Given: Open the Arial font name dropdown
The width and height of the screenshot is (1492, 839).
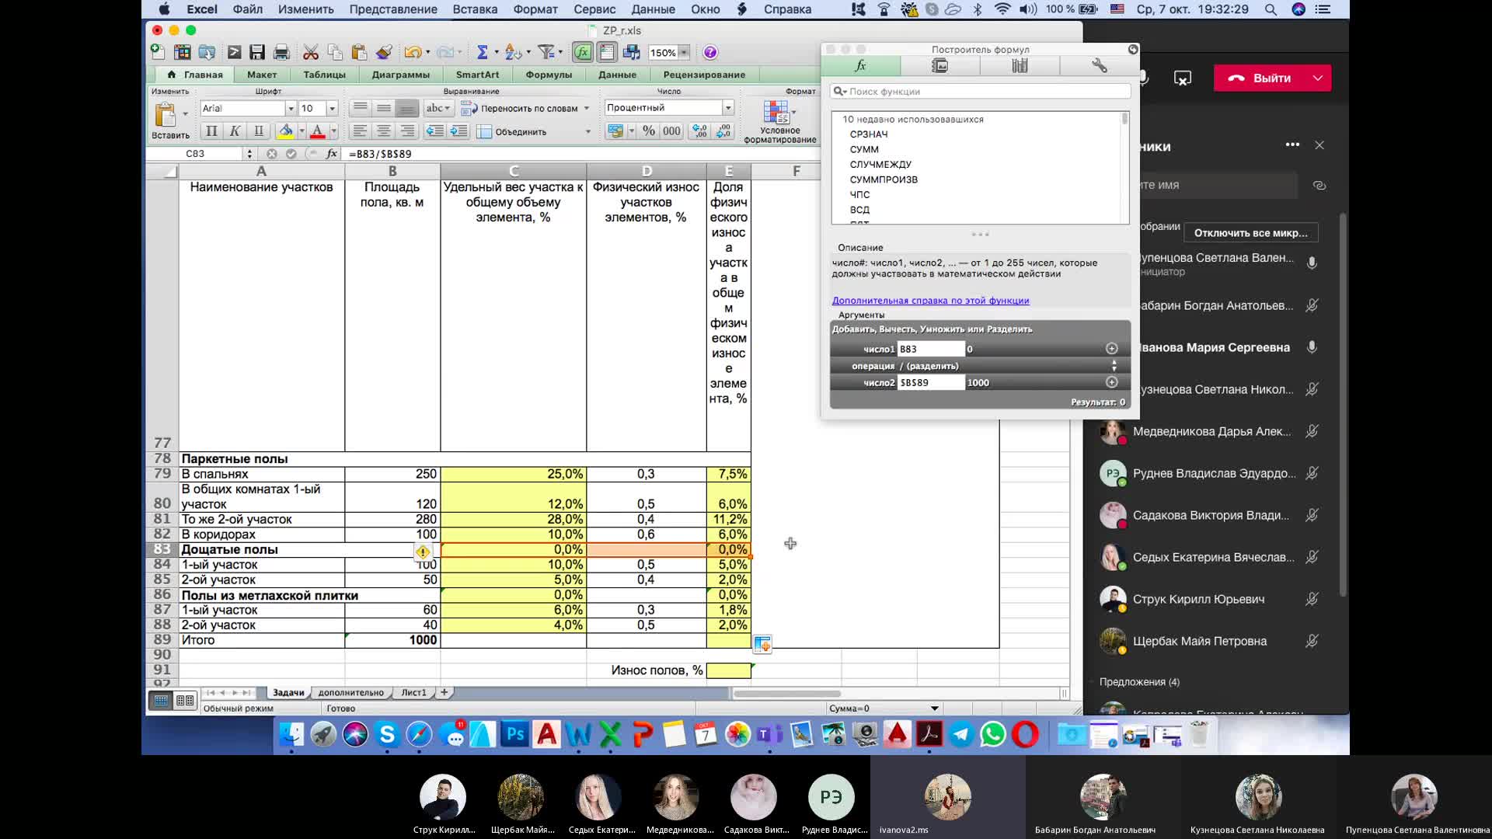Looking at the screenshot, I should tap(291, 109).
